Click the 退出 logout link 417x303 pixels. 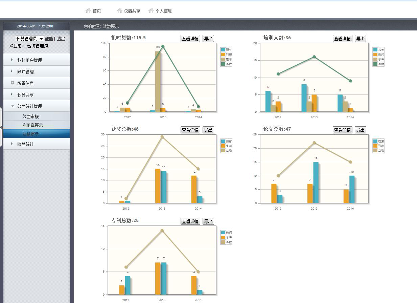point(61,39)
